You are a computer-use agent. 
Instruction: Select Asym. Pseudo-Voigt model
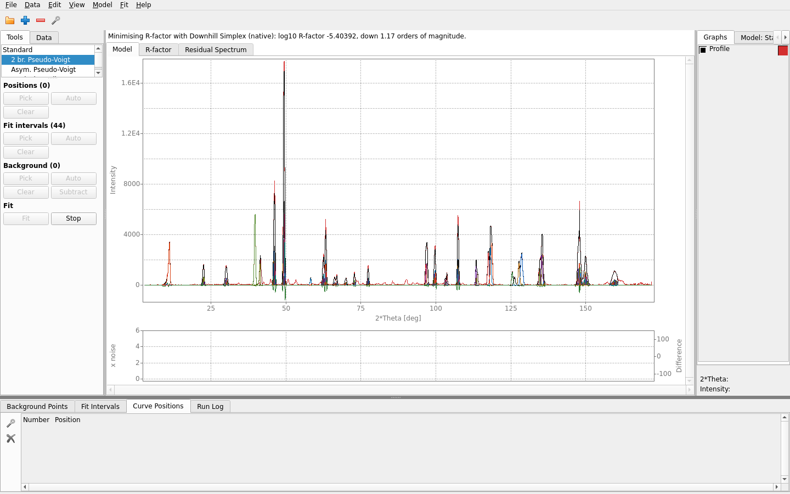click(48, 70)
